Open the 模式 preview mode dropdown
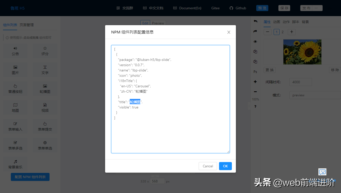Image resolution: width=341 pixels, height=193 pixels. click(315, 95)
